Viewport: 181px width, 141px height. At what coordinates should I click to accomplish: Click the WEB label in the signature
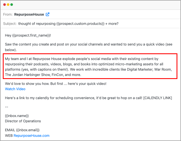[9, 136]
